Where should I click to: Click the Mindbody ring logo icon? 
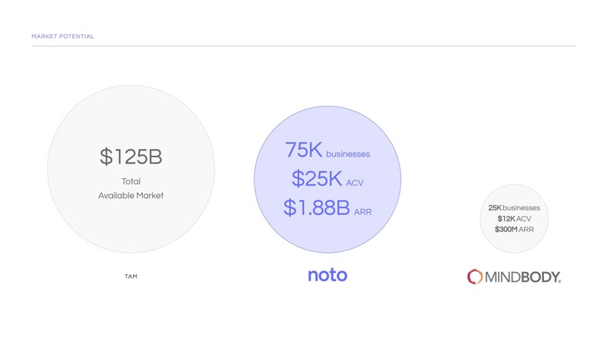pos(475,277)
